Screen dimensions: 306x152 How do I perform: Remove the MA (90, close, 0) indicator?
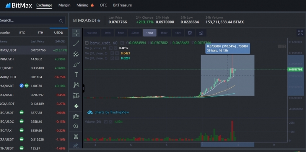117,58
